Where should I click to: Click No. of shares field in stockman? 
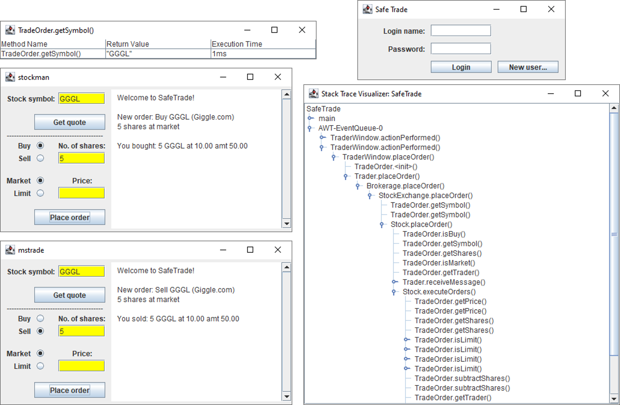tap(82, 158)
